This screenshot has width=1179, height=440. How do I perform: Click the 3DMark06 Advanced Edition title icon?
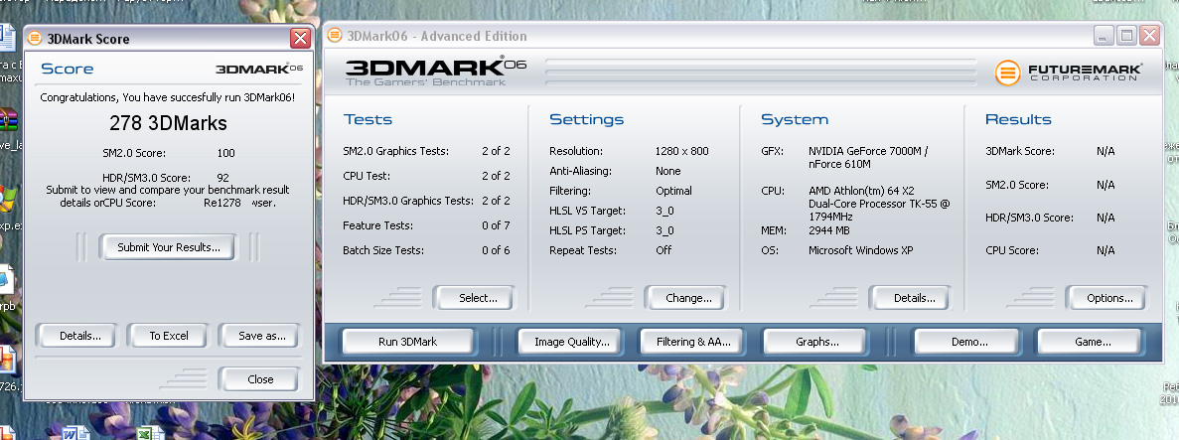click(333, 37)
